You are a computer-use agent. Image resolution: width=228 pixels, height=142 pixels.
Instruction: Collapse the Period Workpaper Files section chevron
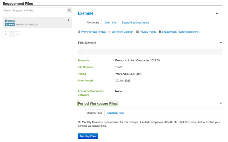point(221,103)
